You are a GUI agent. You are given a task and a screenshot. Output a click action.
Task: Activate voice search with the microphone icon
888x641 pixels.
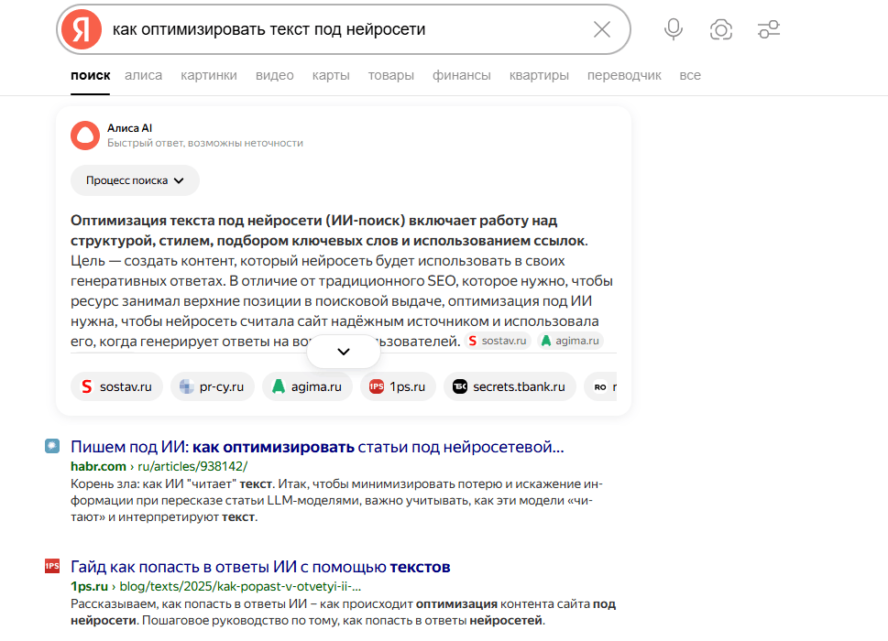point(673,28)
